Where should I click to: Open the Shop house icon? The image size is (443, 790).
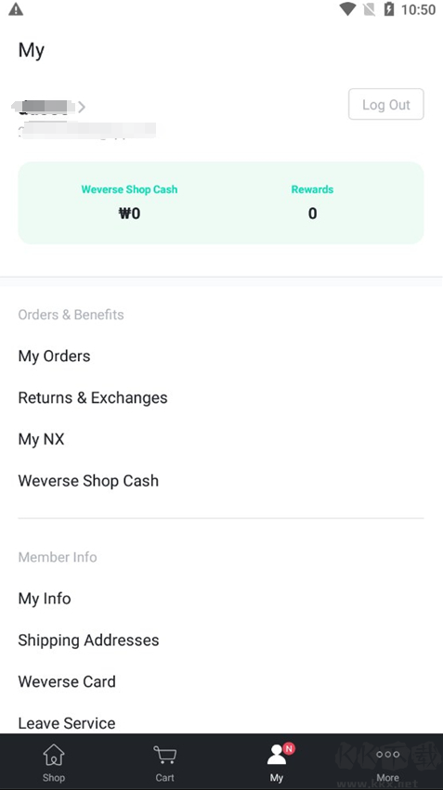pyautogui.click(x=54, y=755)
